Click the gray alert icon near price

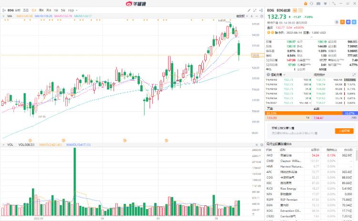337,22
